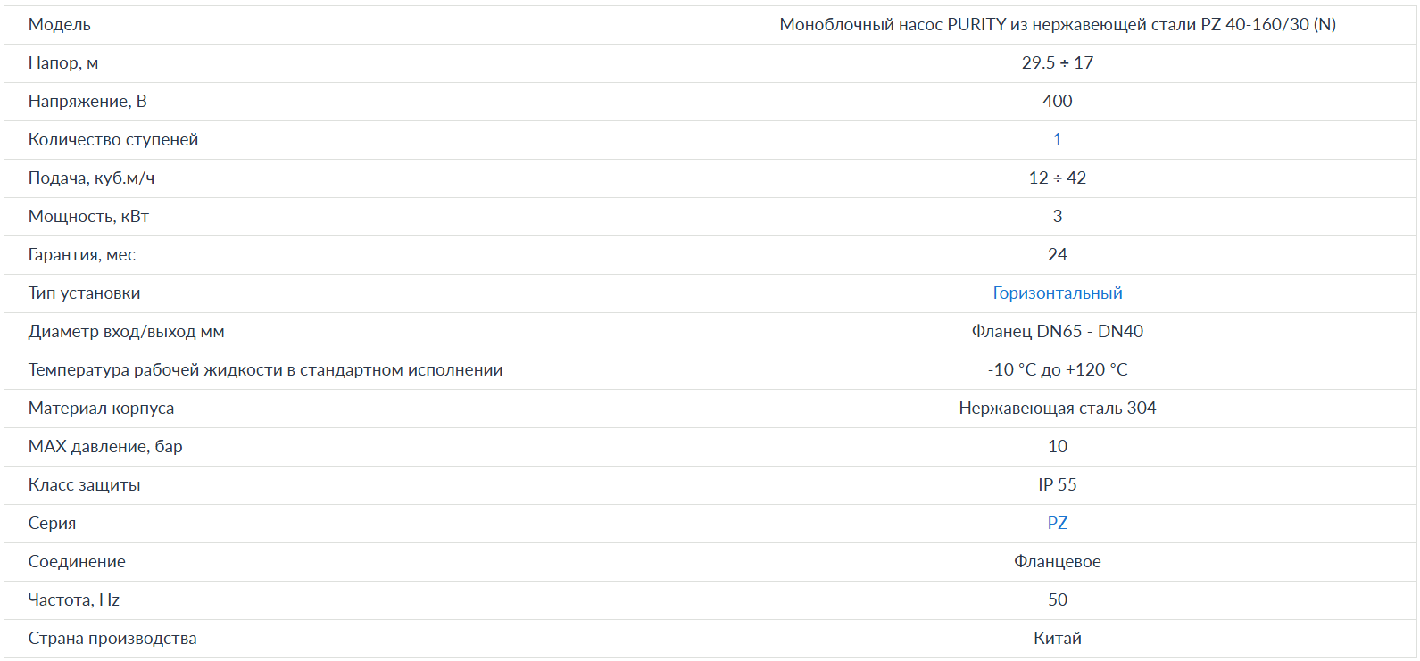
Task: Click the 'Подача, куб.м/ч' label
Action: click(x=91, y=178)
